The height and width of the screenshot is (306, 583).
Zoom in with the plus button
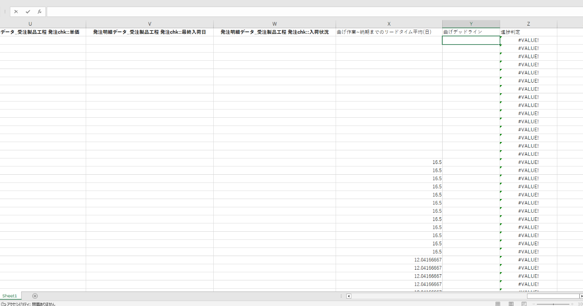573,304
